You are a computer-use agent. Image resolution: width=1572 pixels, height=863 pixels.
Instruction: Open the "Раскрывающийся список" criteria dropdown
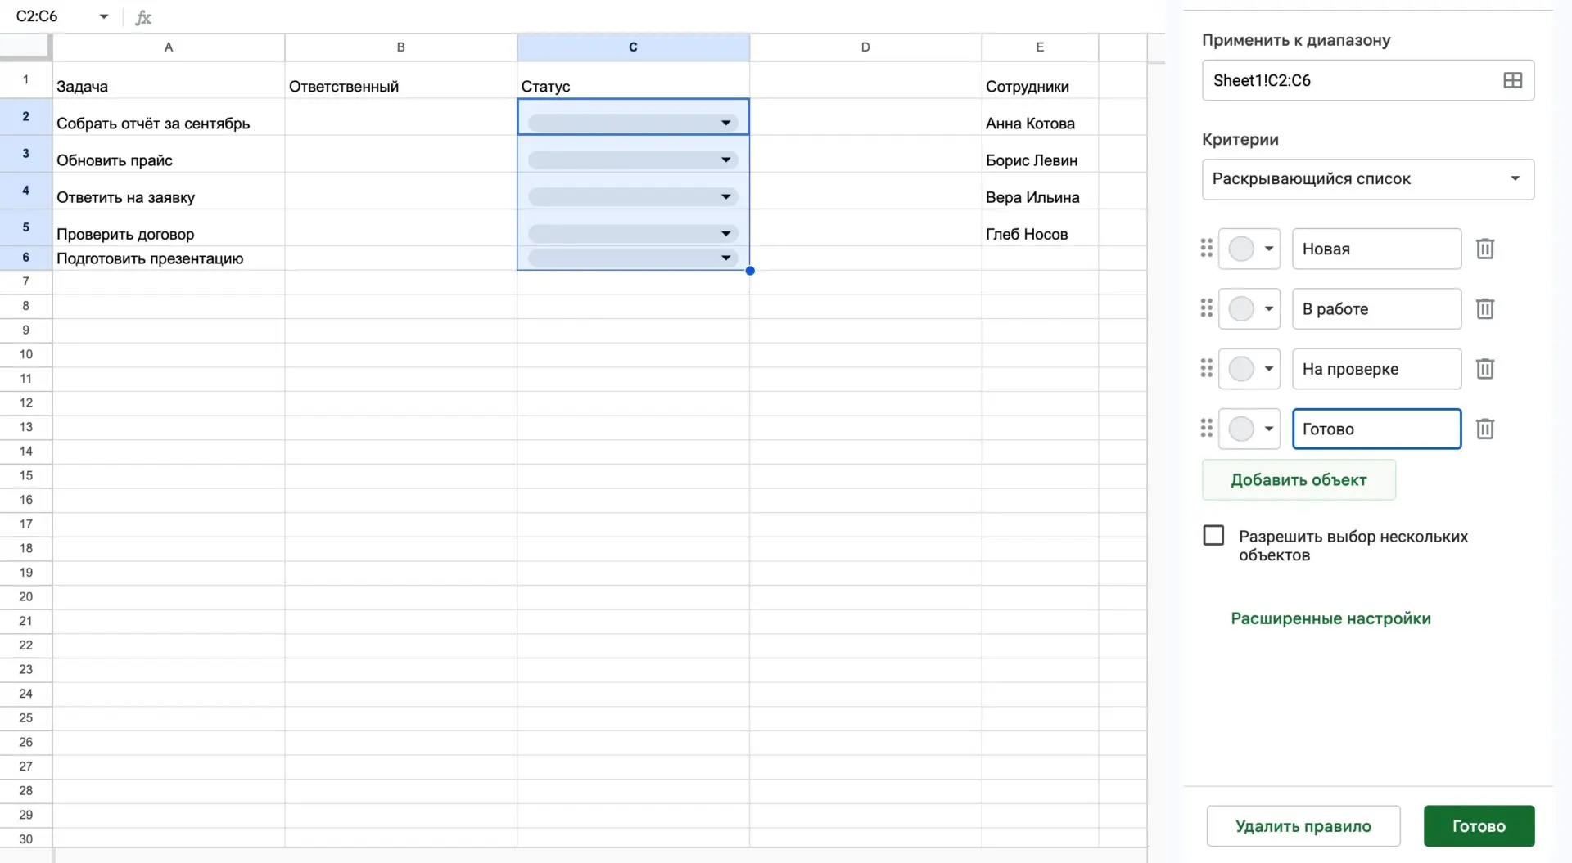[1367, 179]
